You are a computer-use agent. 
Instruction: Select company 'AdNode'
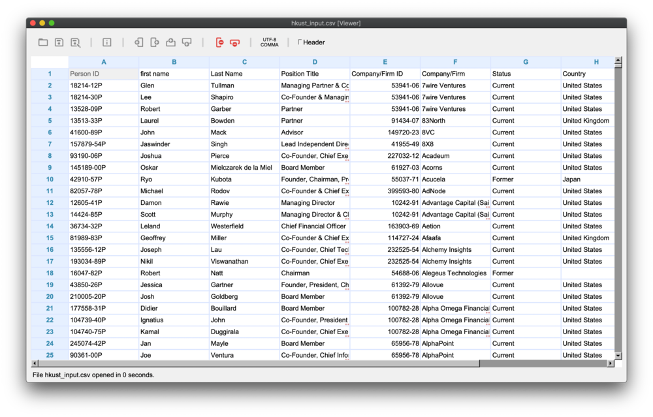[x=455, y=191]
